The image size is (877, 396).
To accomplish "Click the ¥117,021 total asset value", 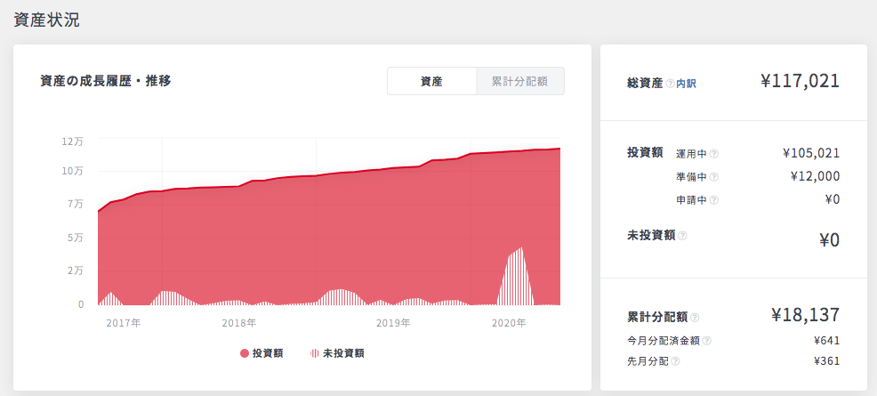I will 800,81.
